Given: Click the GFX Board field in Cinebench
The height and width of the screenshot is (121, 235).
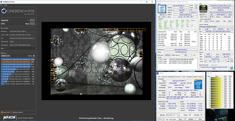Looking at the screenshot, I should tap(22, 45).
